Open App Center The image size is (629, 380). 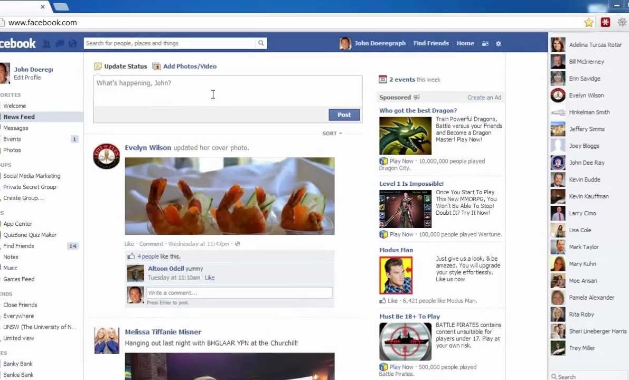point(17,224)
